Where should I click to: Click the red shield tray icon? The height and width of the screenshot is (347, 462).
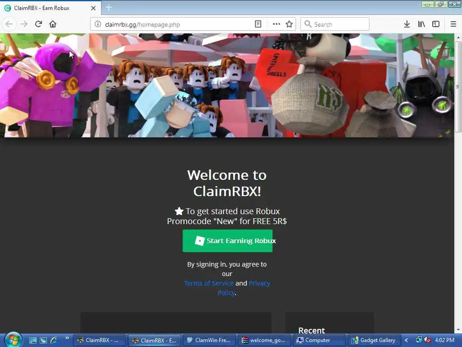(x=428, y=340)
